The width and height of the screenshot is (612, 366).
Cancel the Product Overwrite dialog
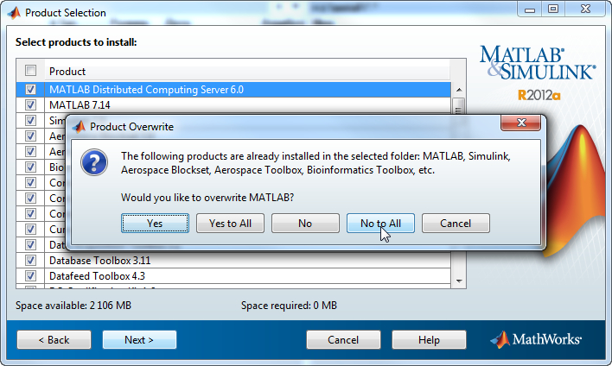[x=456, y=224]
